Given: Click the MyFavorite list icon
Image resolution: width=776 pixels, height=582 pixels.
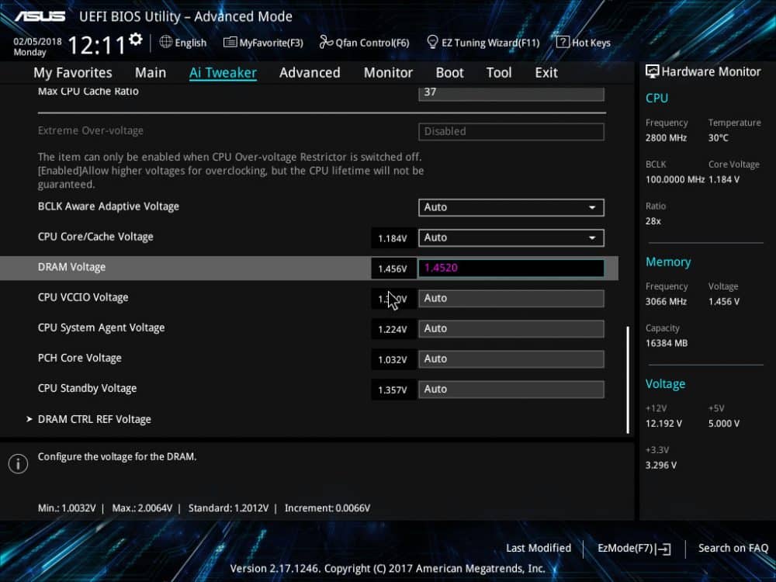Looking at the screenshot, I should coord(230,42).
